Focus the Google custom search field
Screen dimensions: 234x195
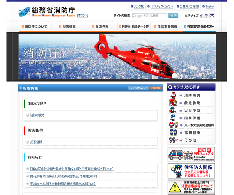[x=149, y=16]
